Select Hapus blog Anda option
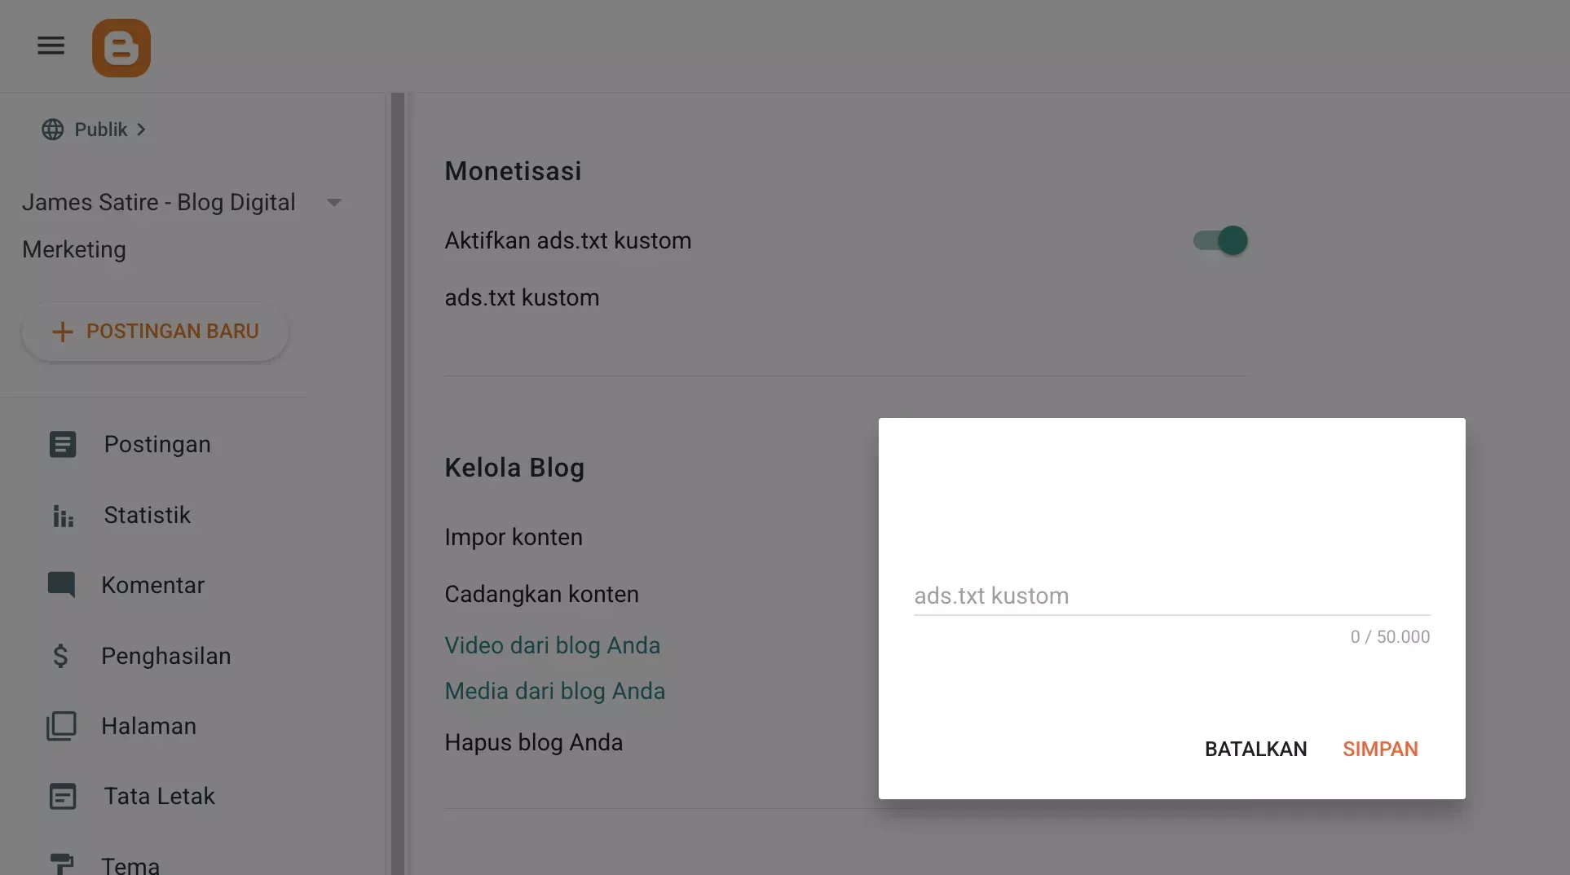This screenshot has width=1570, height=875. [534, 742]
